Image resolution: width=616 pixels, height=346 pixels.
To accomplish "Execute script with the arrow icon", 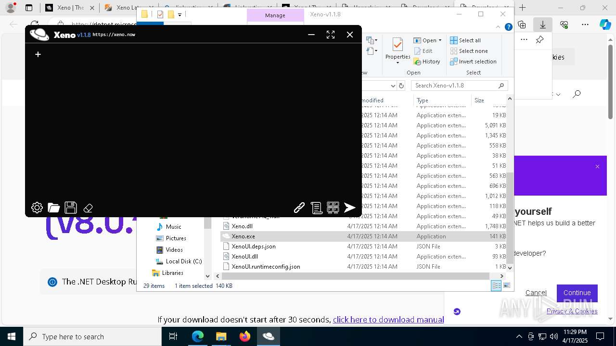I will 350,208.
